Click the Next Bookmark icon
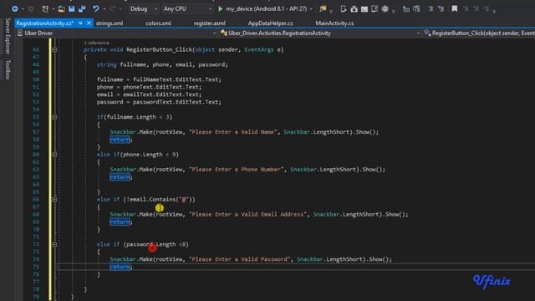Viewport: 535px width, 301px height. (x=476, y=9)
